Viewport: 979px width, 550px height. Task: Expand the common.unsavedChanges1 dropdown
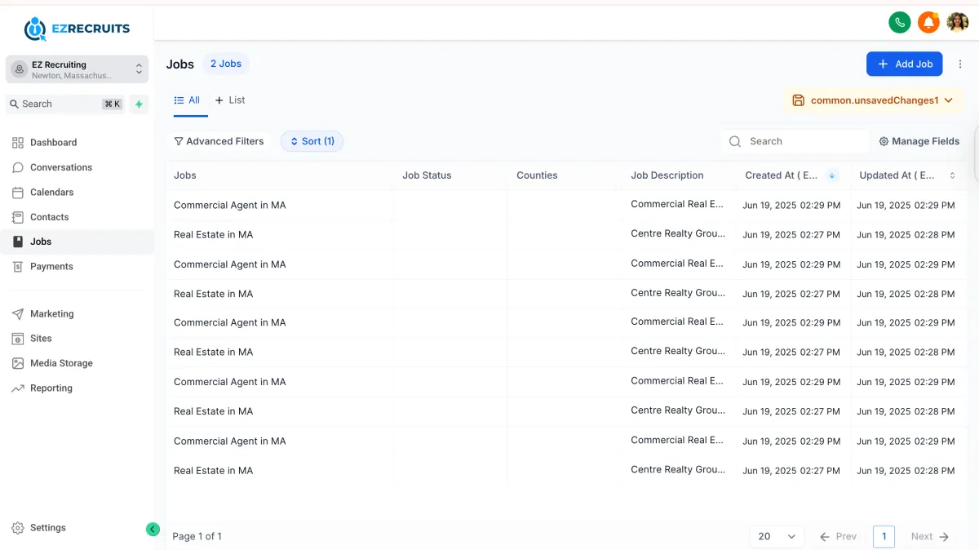(873, 100)
